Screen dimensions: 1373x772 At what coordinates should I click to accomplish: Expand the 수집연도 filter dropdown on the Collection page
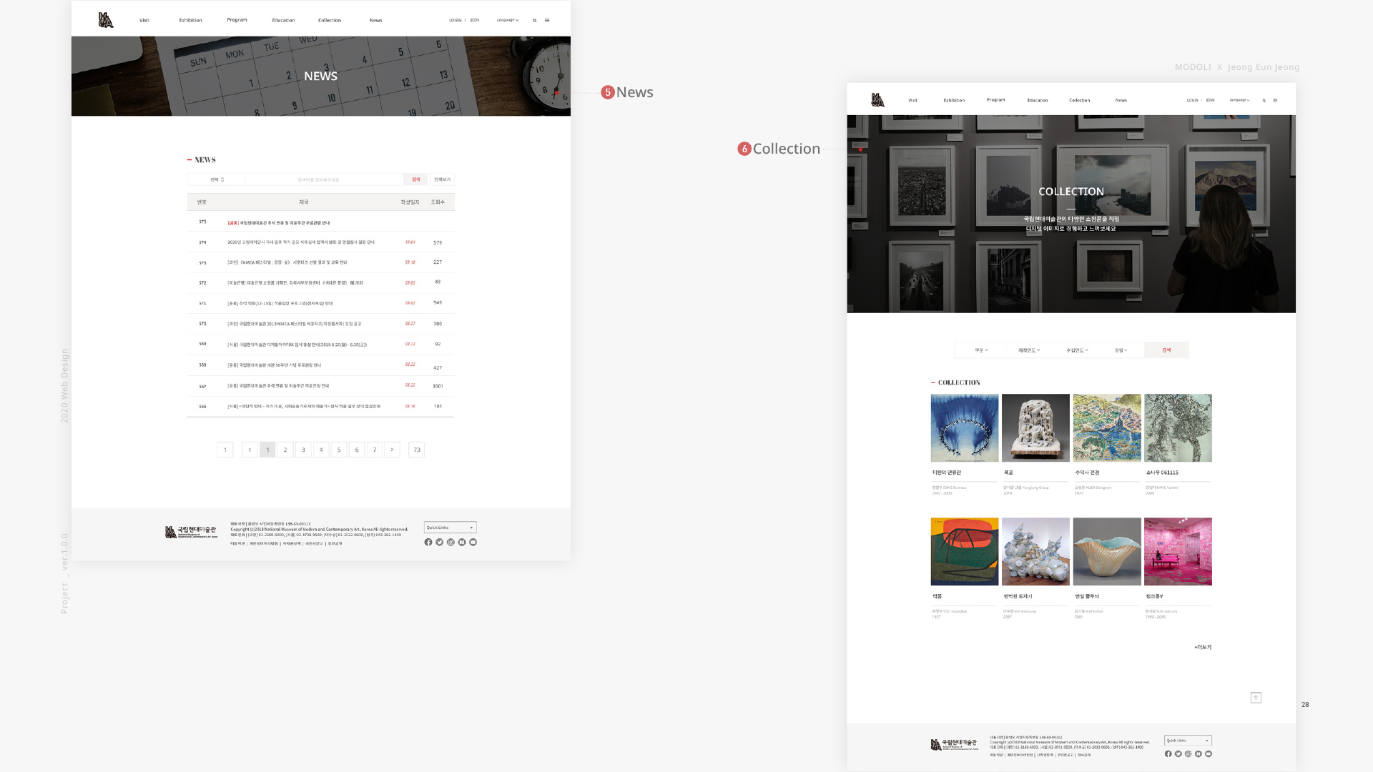pyautogui.click(x=1077, y=350)
